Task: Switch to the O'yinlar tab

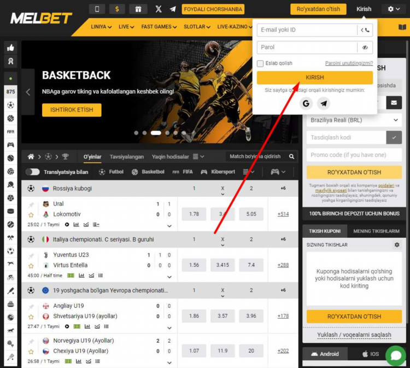Action: (92, 157)
